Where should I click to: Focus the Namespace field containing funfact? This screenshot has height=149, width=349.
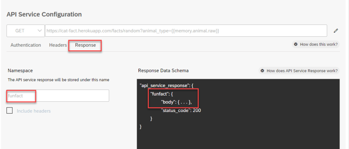tap(58, 96)
